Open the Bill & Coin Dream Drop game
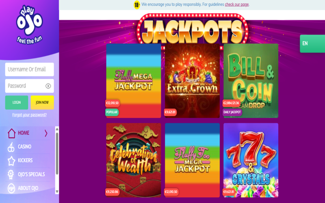This screenshot has width=325, height=203. [251, 80]
